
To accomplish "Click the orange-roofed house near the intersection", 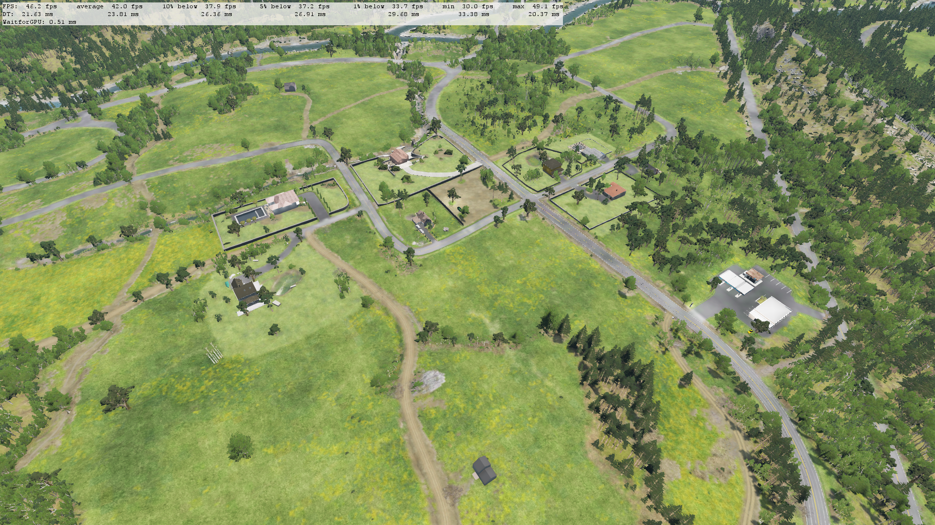I will (x=615, y=191).
